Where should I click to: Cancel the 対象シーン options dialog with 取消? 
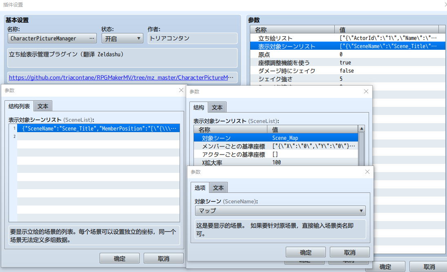[x=350, y=252]
